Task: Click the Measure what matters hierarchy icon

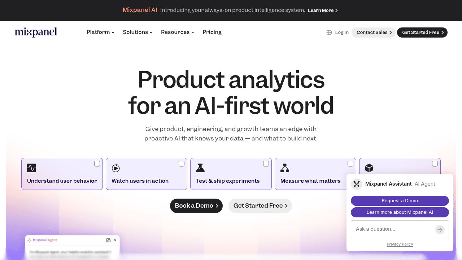Action: (x=285, y=168)
